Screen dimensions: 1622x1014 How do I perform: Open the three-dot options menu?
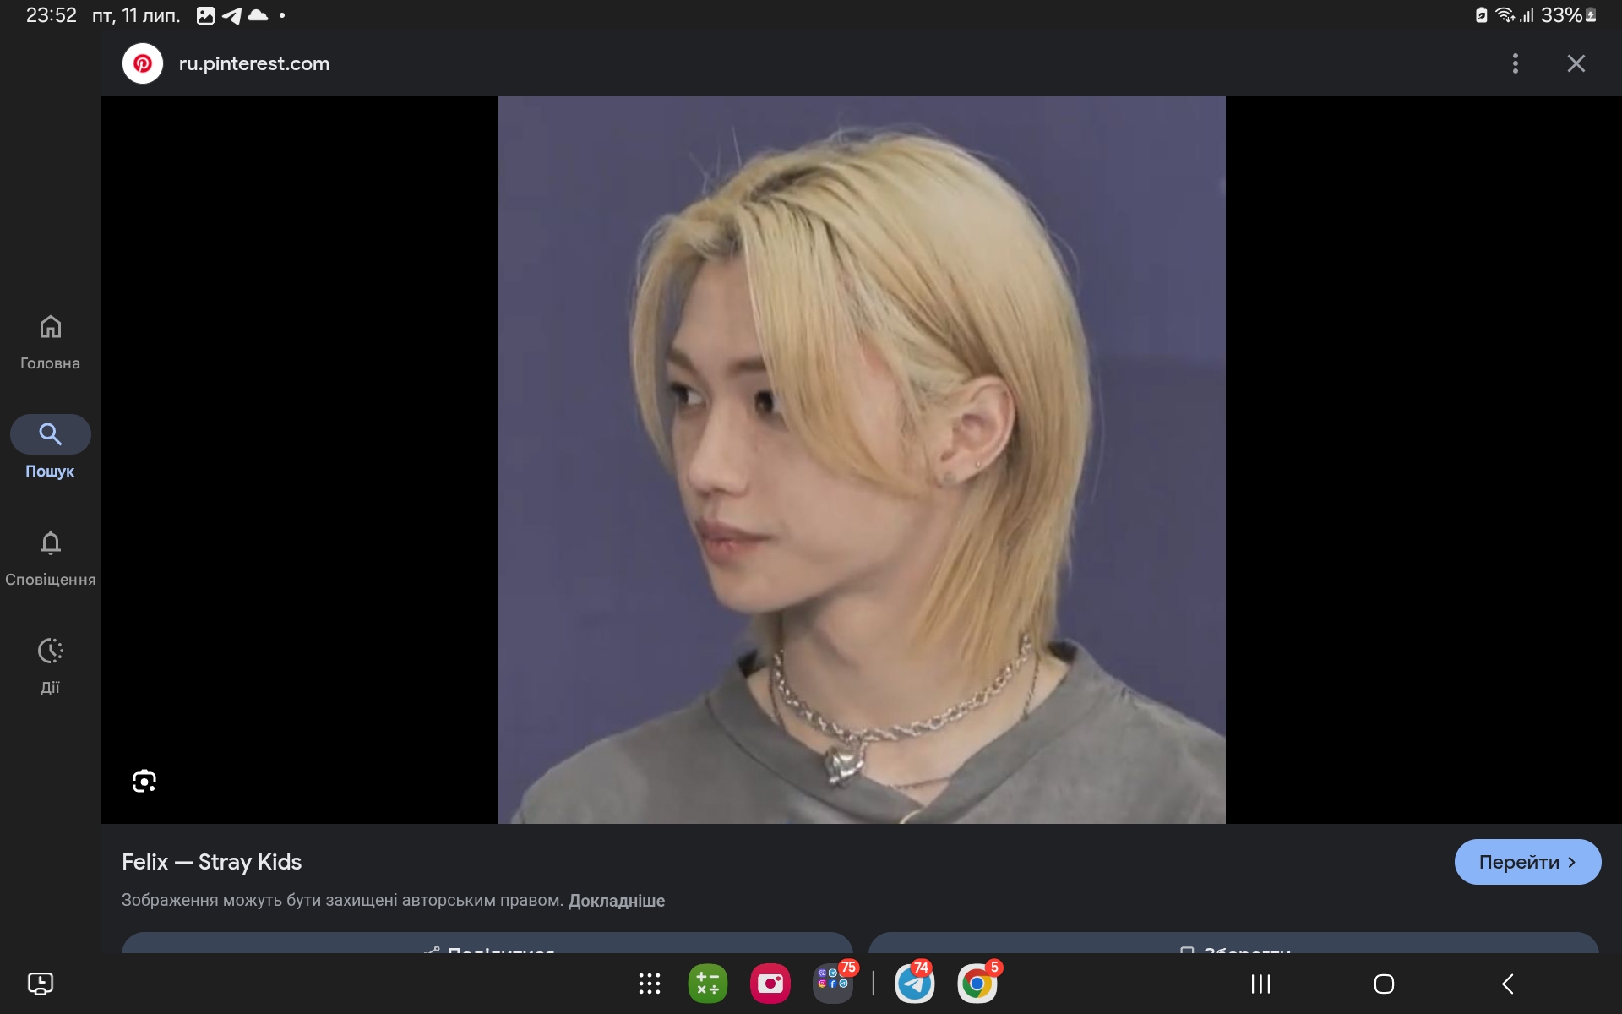(1515, 63)
